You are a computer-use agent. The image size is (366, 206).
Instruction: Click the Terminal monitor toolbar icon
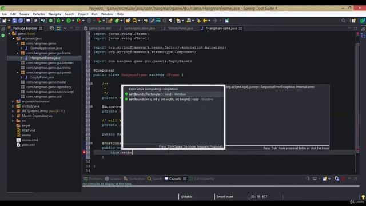click(x=28, y=21)
